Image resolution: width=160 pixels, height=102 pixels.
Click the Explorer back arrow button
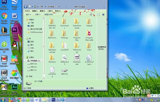click(26, 7)
